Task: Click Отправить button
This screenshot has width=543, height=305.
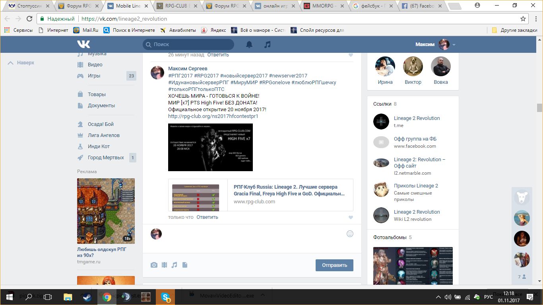Action: point(334,265)
